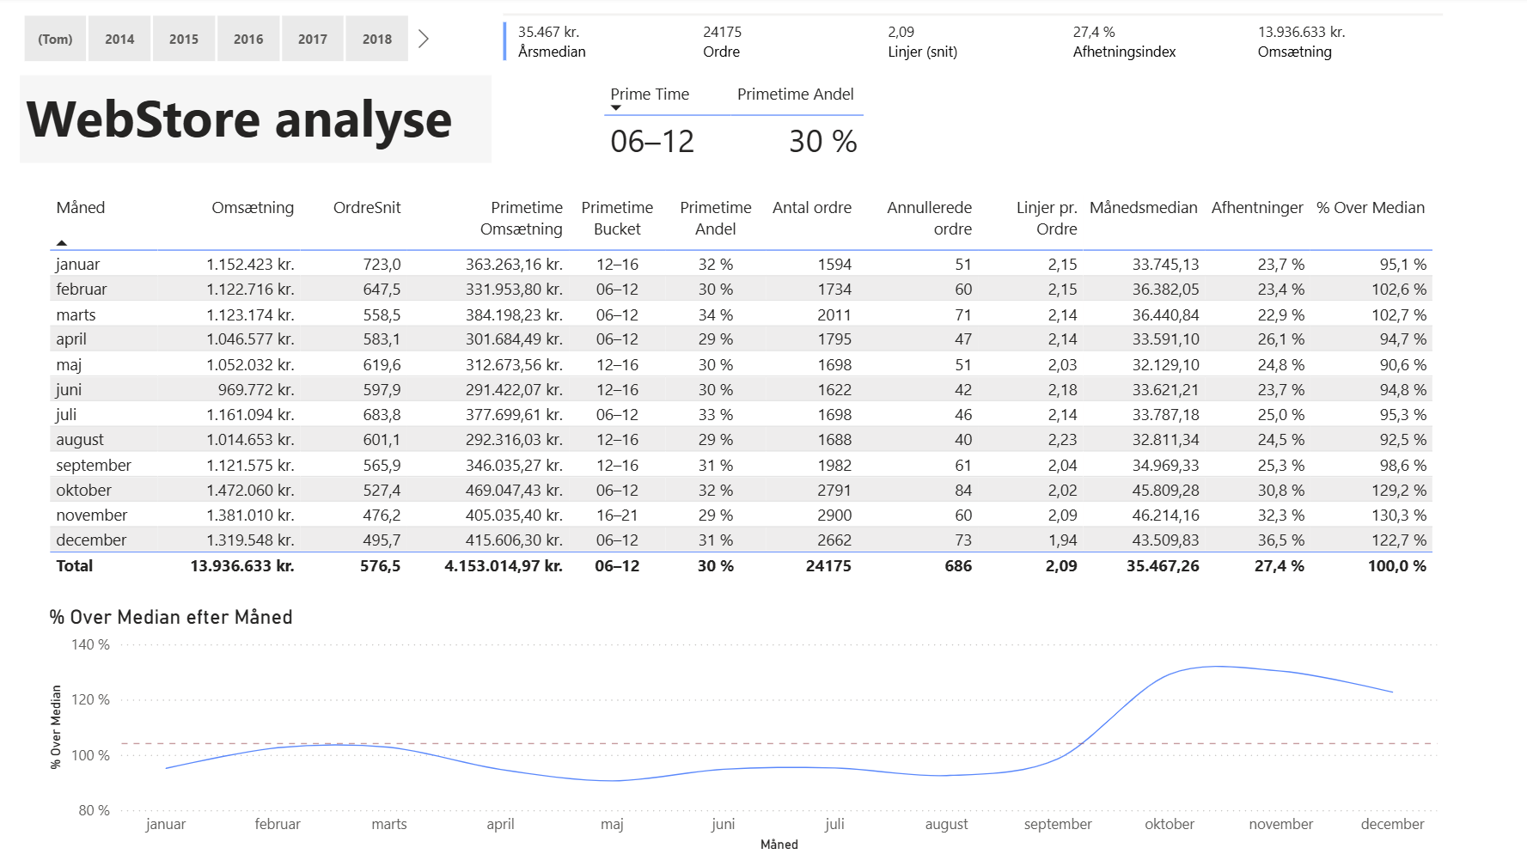Click the Antal ordre column header

[x=811, y=208]
